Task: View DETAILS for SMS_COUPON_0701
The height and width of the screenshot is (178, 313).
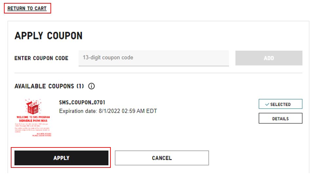Action: click(280, 118)
